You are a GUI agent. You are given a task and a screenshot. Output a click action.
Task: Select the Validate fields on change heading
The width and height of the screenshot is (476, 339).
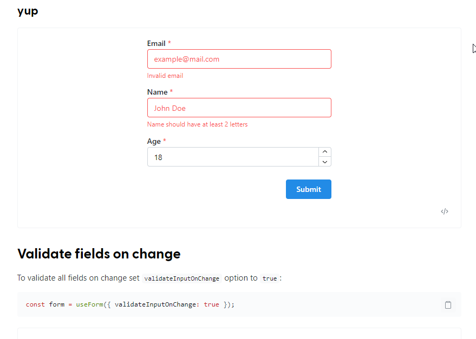pyautogui.click(x=99, y=254)
